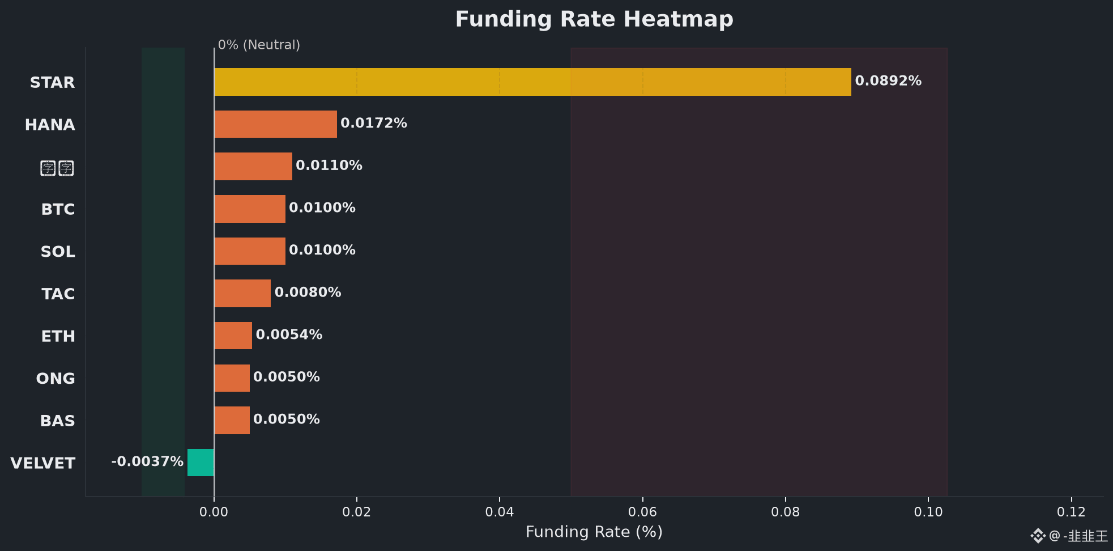Select the BTC row label
Viewport: 1113px width, 551px height.
pyautogui.click(x=58, y=210)
